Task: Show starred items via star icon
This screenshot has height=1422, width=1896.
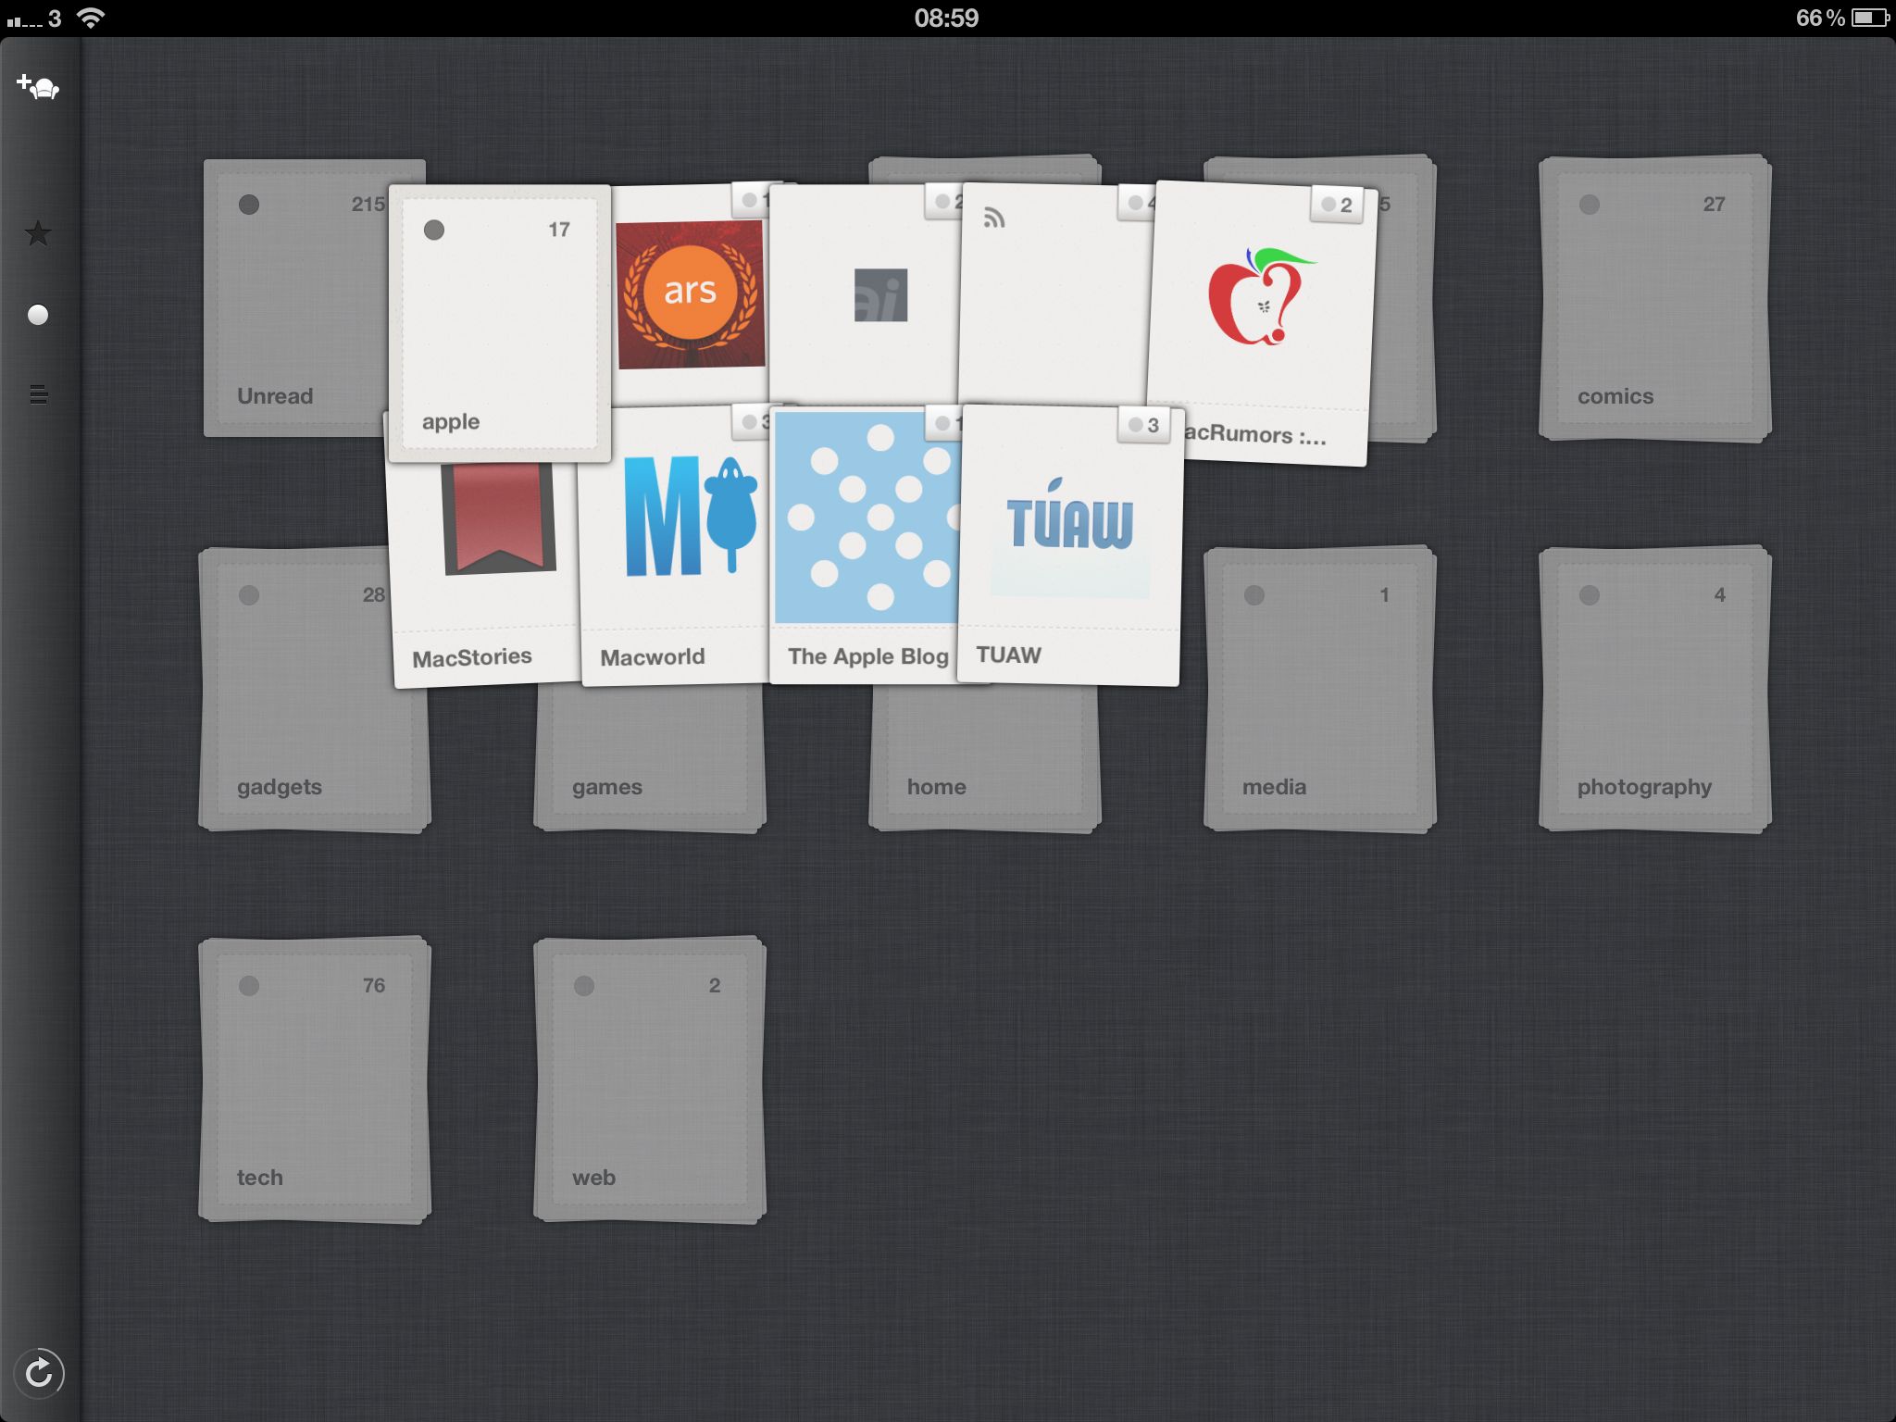Action: pyautogui.click(x=38, y=233)
